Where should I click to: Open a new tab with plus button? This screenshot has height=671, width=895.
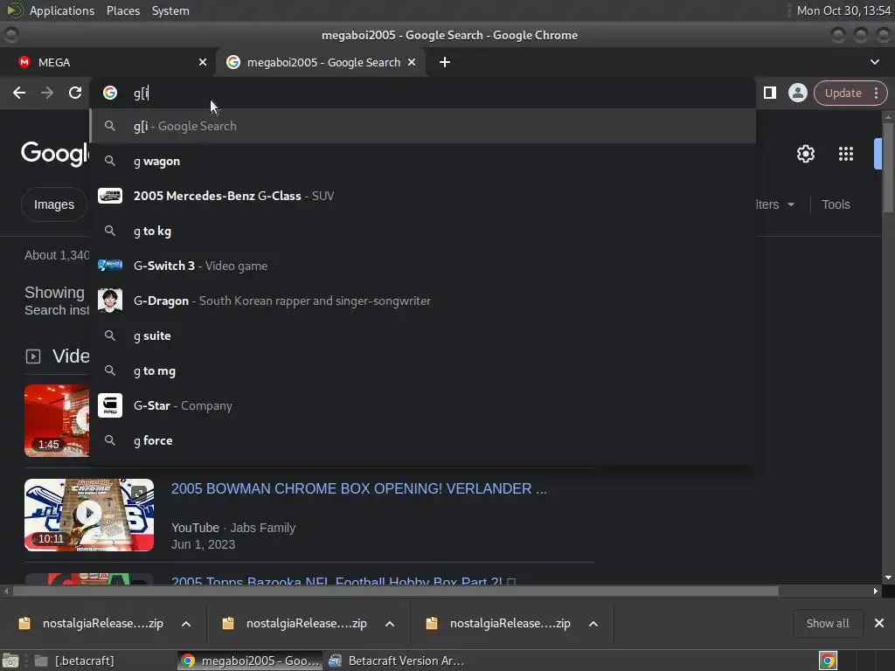click(x=445, y=62)
